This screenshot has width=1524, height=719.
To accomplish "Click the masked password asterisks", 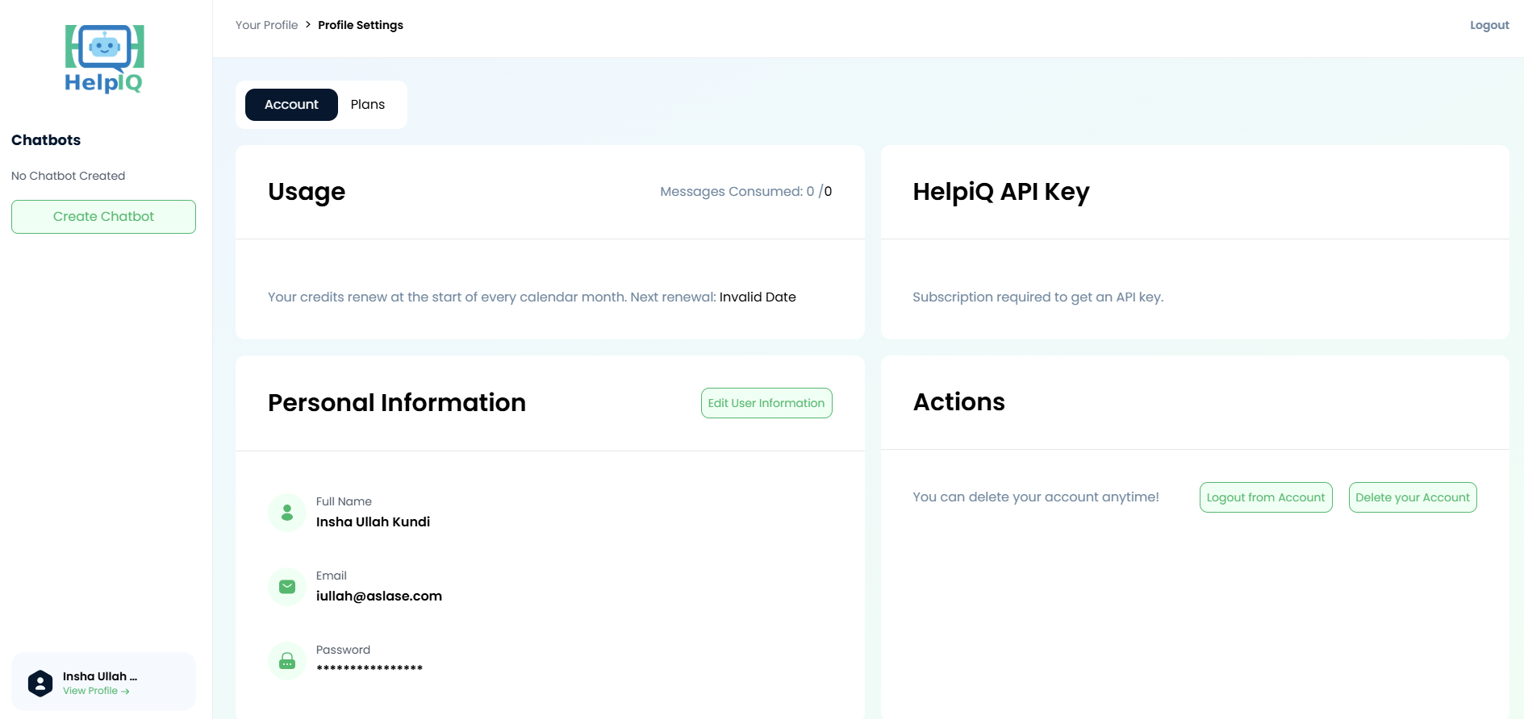I will point(370,668).
